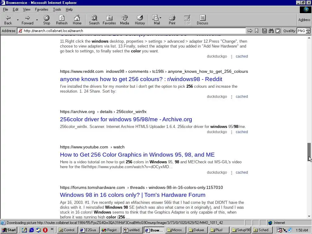Click the vertical scrollbar thumb

309,152
